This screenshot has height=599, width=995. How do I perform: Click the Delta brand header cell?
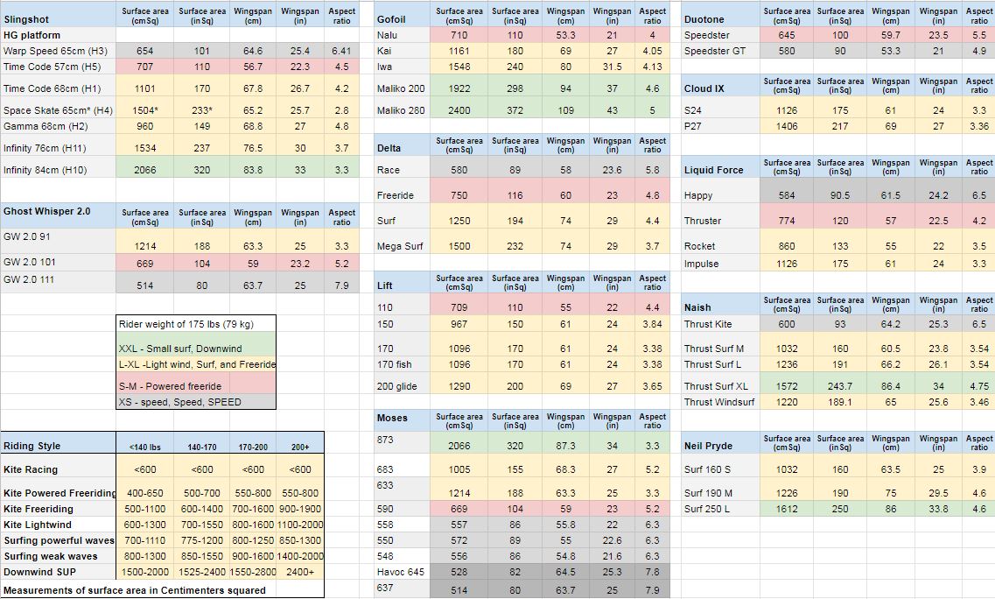(402, 144)
